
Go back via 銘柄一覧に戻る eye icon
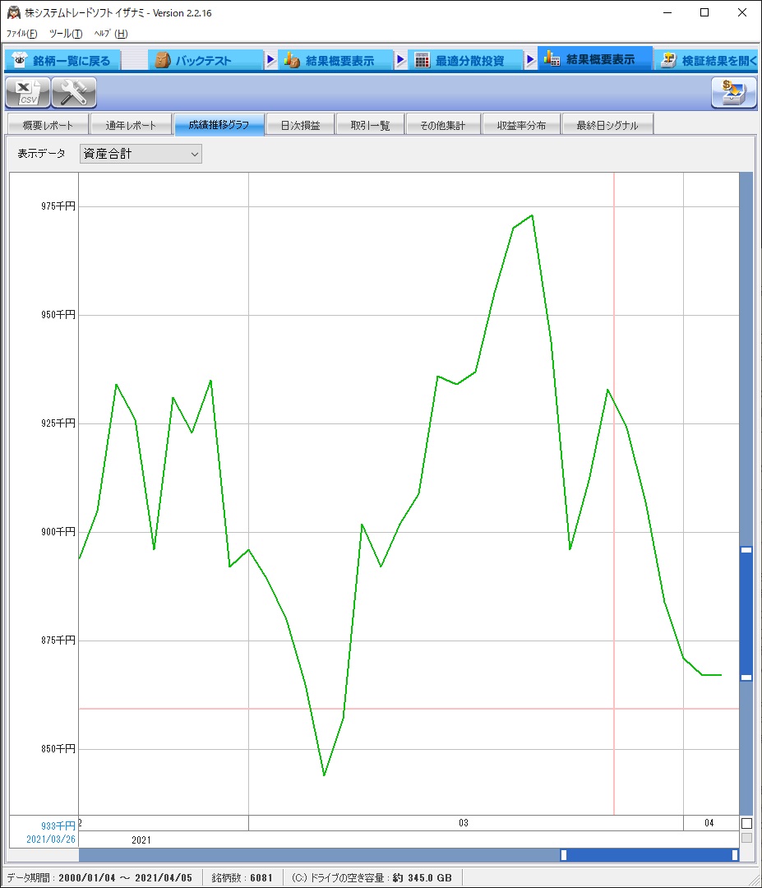pos(63,61)
